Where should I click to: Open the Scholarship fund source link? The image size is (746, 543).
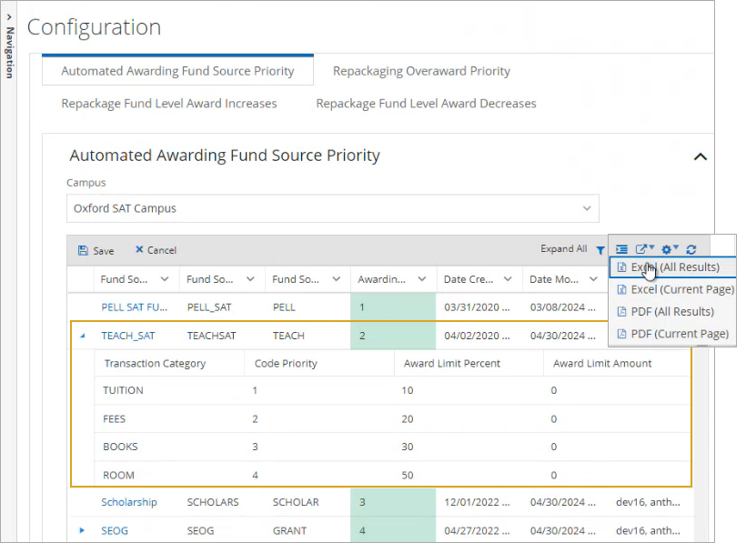point(129,502)
